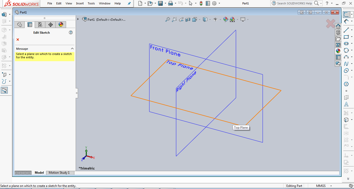Open the File Properties list icon
The image size is (354, 189).
(208, 3)
